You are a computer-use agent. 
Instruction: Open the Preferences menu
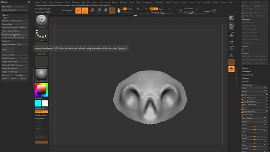[x=148, y=2]
